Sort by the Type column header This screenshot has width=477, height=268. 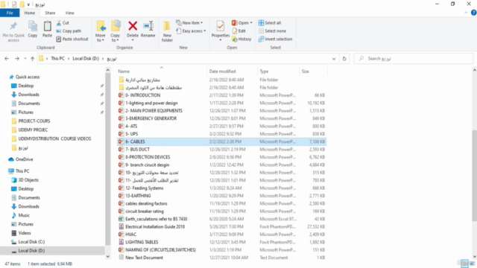(278, 71)
